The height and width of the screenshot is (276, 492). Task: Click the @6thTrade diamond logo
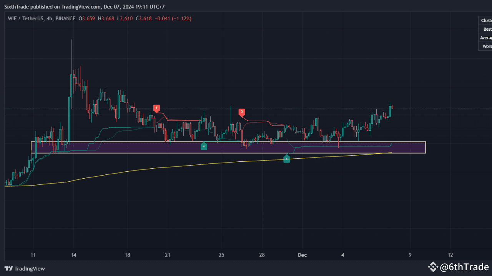433,267
